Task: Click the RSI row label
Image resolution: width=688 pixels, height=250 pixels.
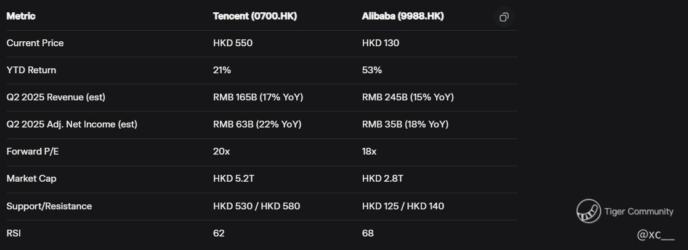Action: point(14,233)
